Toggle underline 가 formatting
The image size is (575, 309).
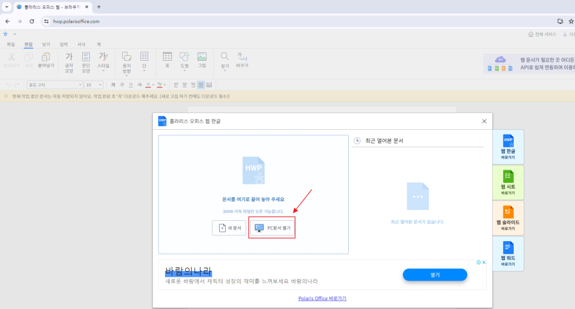click(x=130, y=85)
